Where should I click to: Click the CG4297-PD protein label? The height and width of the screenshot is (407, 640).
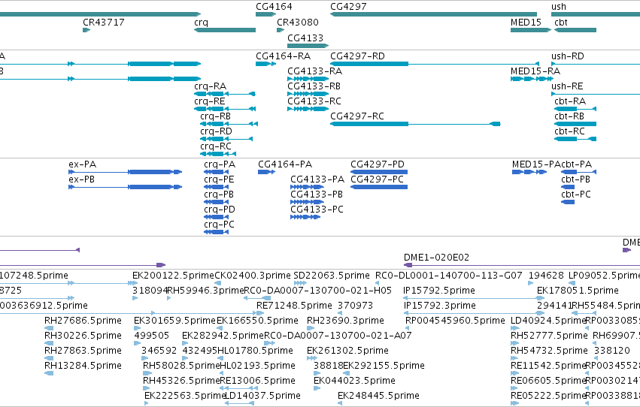click(378, 164)
